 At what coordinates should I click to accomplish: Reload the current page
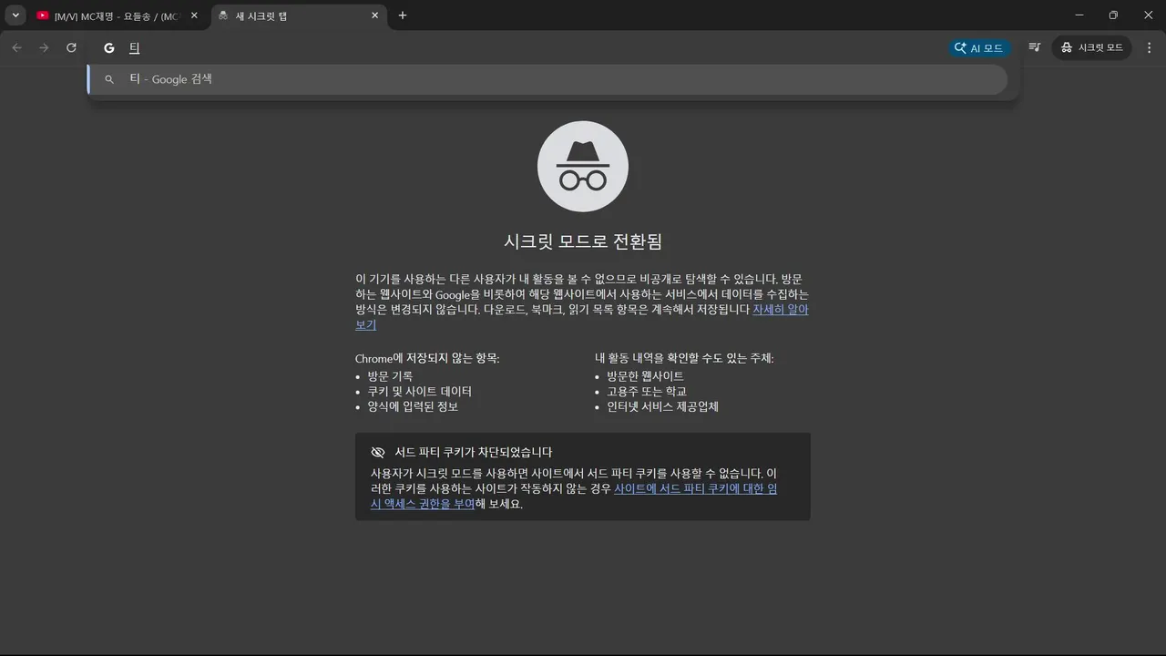tap(71, 47)
